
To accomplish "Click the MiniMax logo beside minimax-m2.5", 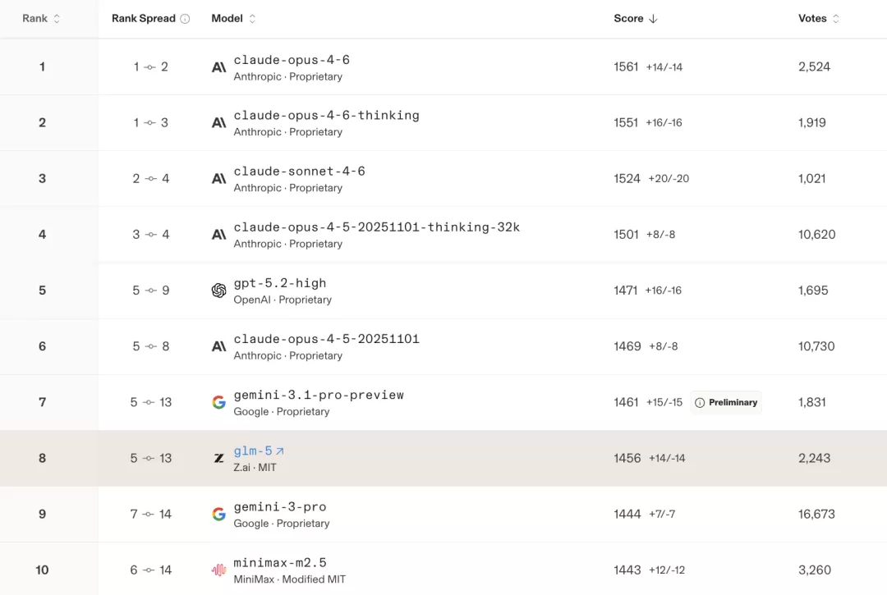I will coord(219,570).
